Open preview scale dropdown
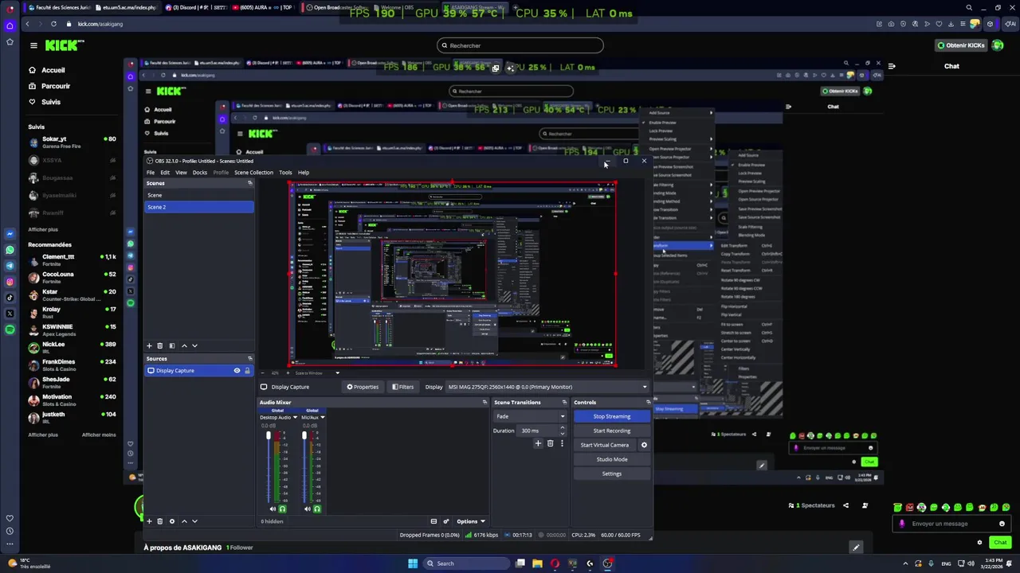 pyautogui.click(x=337, y=372)
